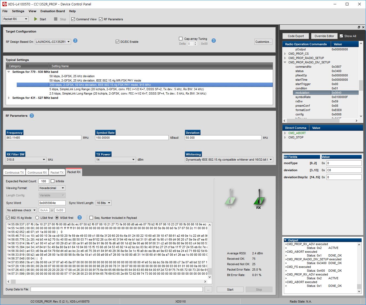
Task: Expand Settings for 431 - 527 MHz band
Action: pos(9,98)
